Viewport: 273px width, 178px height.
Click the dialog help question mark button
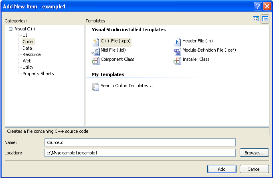[258, 6]
